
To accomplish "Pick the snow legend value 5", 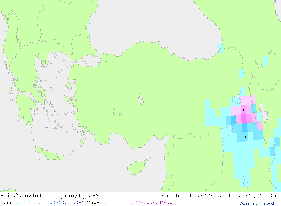I will [131, 202].
